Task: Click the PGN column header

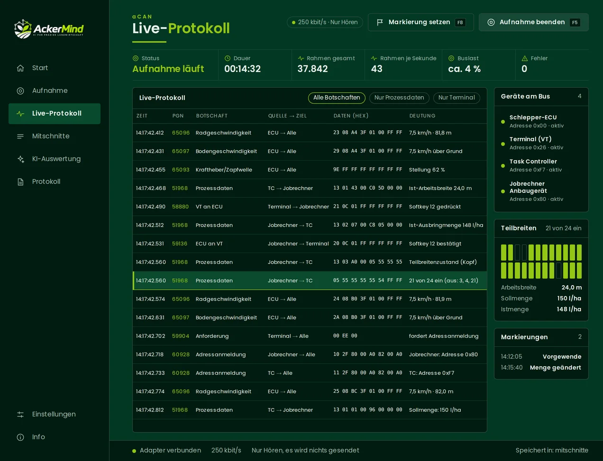Action: pos(178,116)
